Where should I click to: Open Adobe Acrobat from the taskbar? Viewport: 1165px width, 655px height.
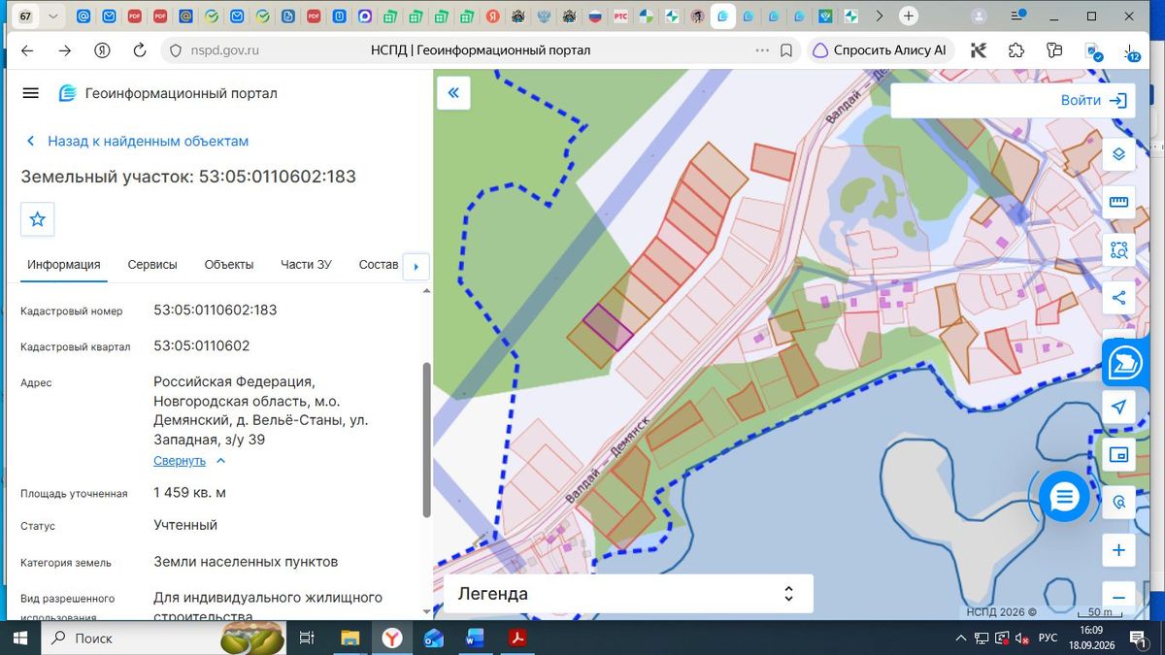pos(518,639)
